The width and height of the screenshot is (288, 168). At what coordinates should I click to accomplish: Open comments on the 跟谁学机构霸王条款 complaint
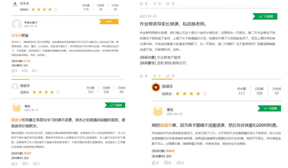pos(24,163)
